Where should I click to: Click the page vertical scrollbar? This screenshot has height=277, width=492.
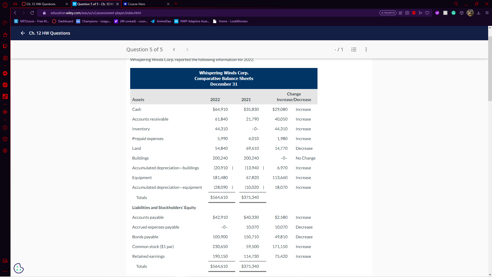tap(490, 69)
